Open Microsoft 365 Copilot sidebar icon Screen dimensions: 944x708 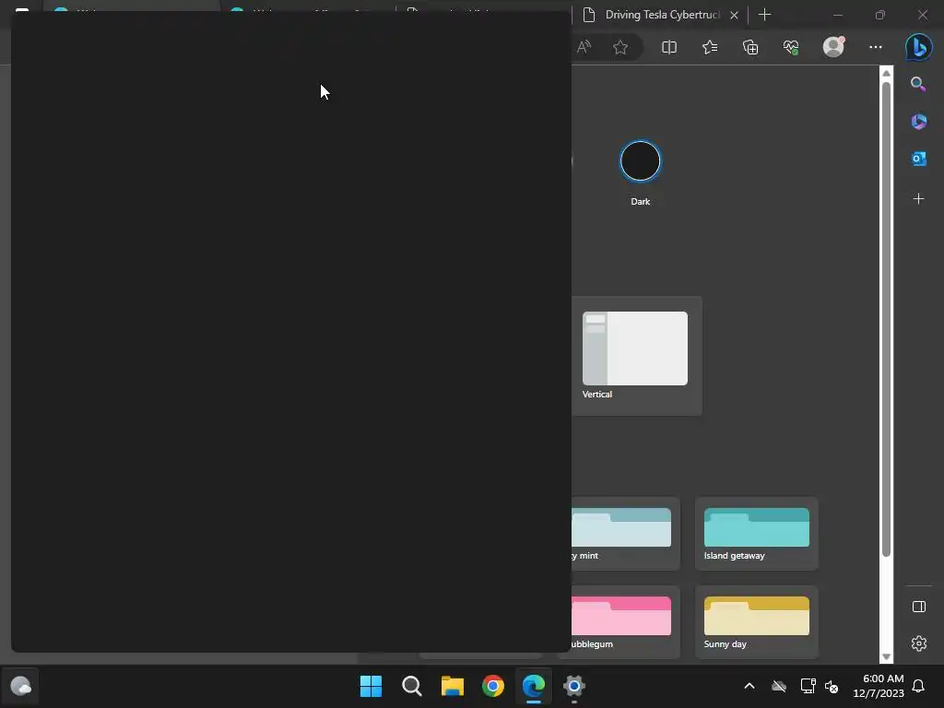coord(918,121)
